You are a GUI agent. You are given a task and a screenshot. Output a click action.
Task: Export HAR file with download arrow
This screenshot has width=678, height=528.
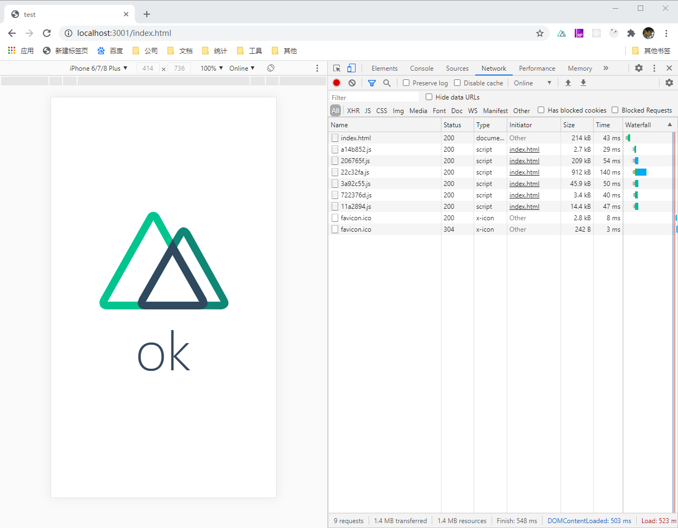pyautogui.click(x=583, y=83)
